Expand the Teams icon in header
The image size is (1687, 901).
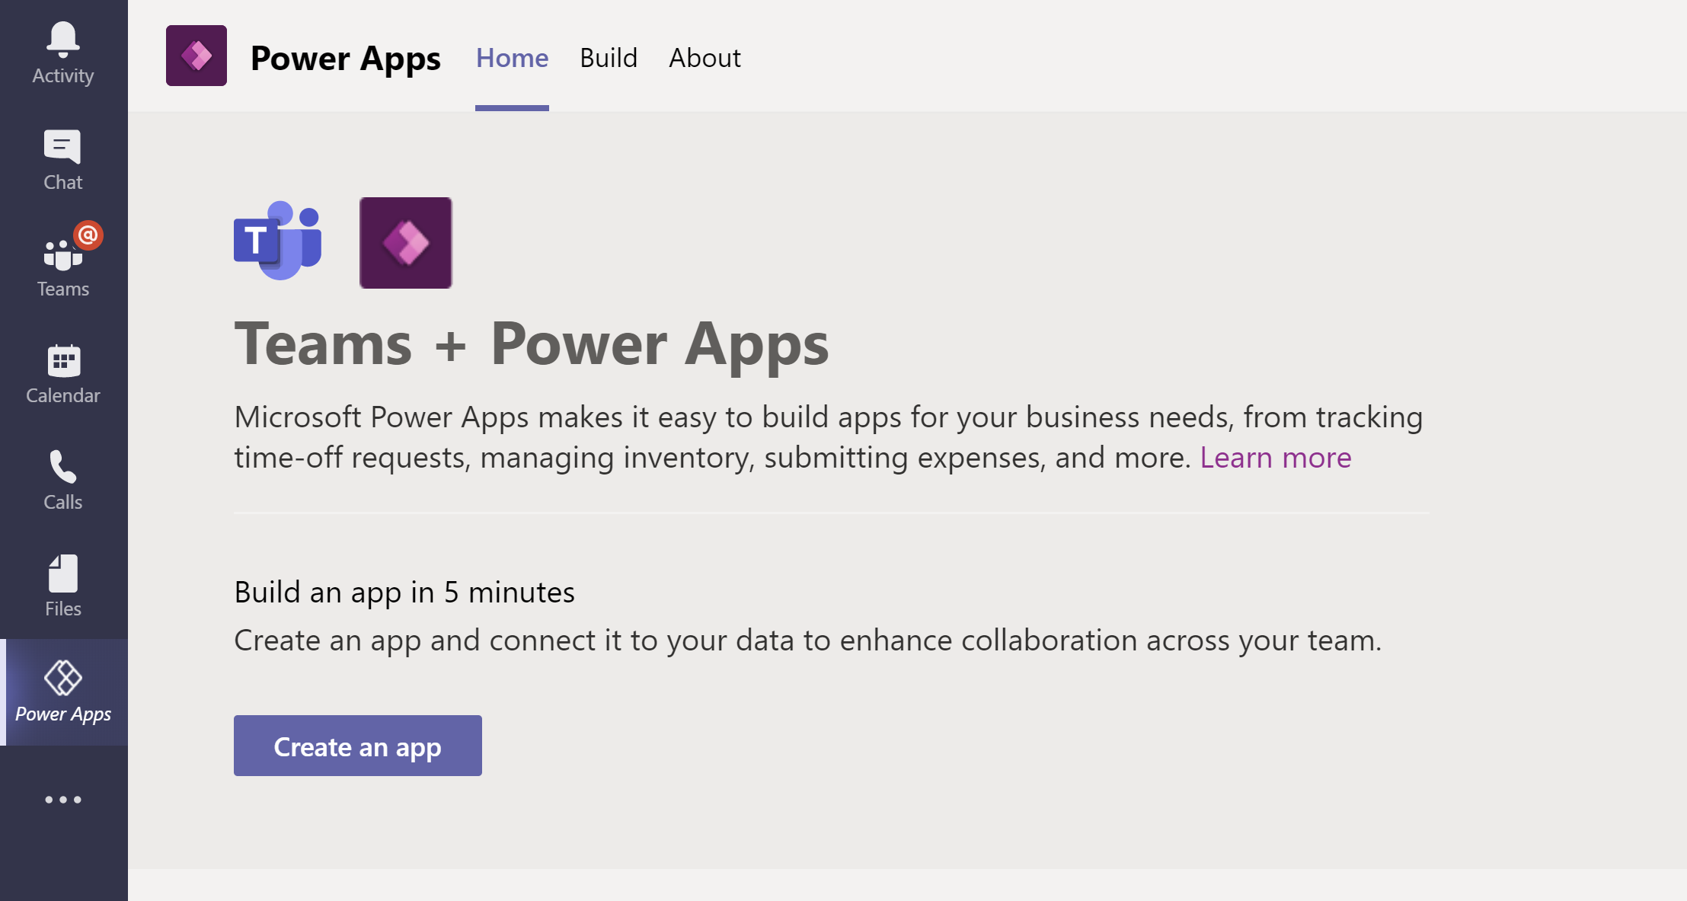[x=278, y=241]
